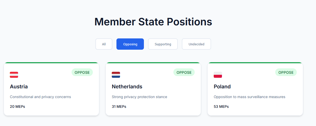Click 'Opposition to mass surveillance measures' text
This screenshot has width=316, height=126.
249,97
